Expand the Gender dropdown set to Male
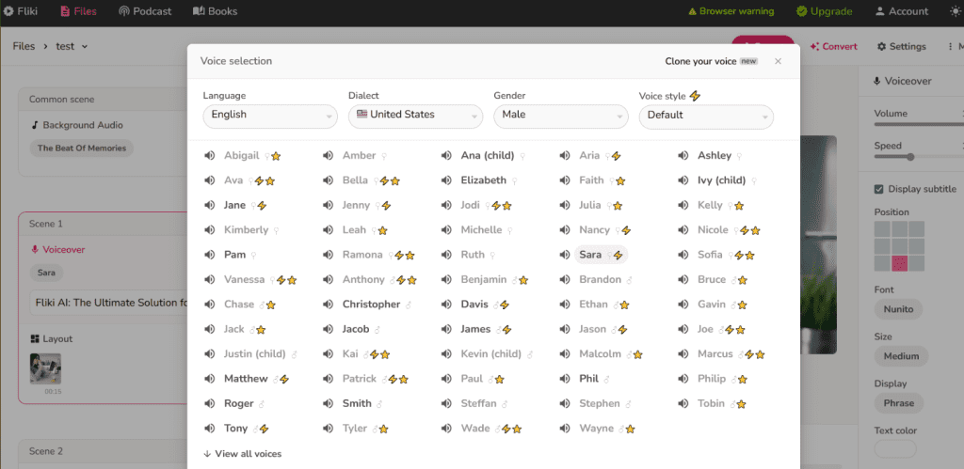Viewport: 964px width, 469px height. point(560,116)
